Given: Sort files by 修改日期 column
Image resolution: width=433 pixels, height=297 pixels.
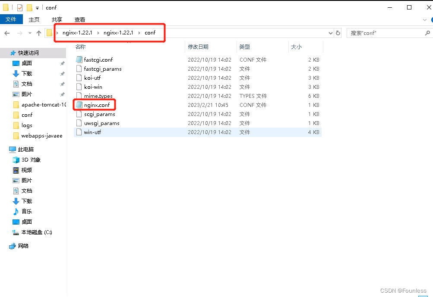Looking at the screenshot, I should point(198,47).
